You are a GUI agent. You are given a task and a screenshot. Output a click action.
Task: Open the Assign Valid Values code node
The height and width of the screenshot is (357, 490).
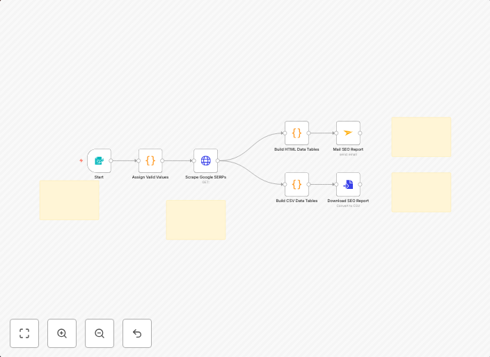coord(150,160)
